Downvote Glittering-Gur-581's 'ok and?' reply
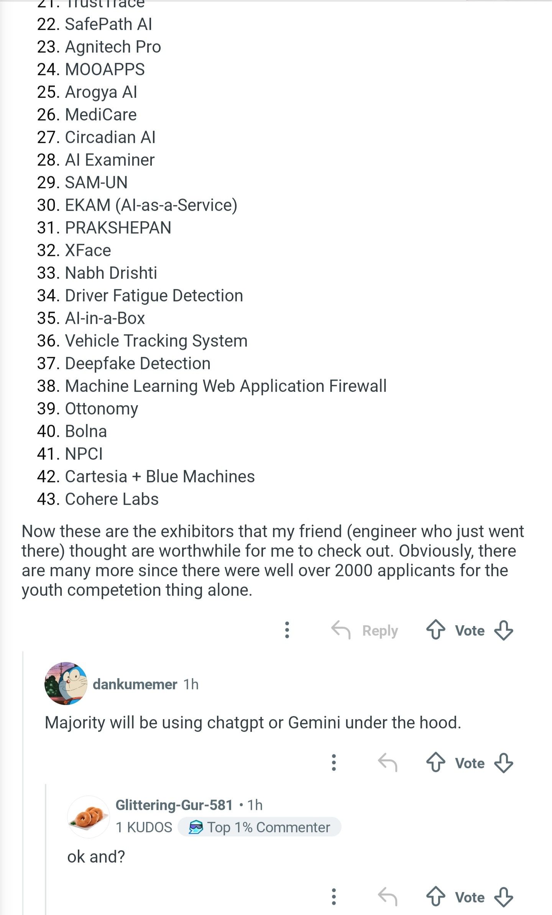The image size is (552, 915). pos(503,897)
